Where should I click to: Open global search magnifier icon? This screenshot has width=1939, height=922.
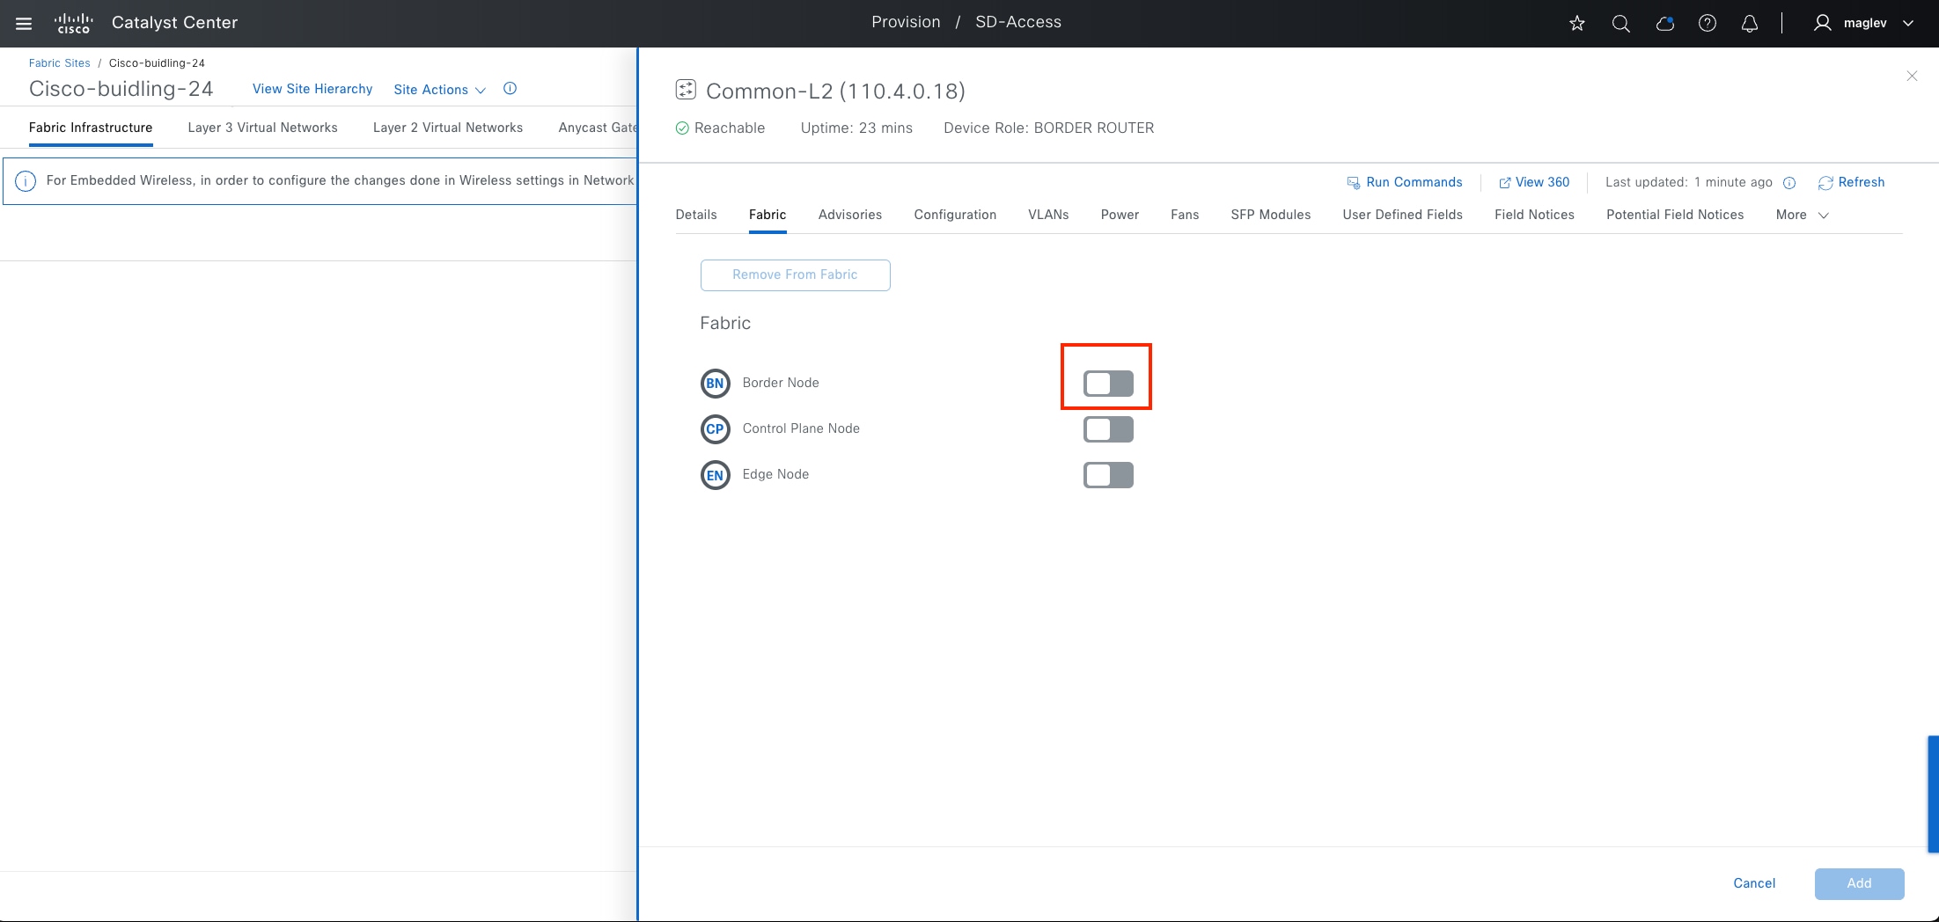[x=1620, y=24]
